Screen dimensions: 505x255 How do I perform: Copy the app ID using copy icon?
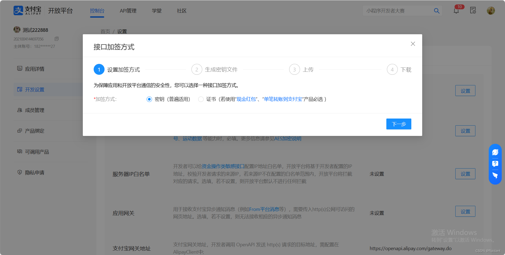pyautogui.click(x=56, y=39)
